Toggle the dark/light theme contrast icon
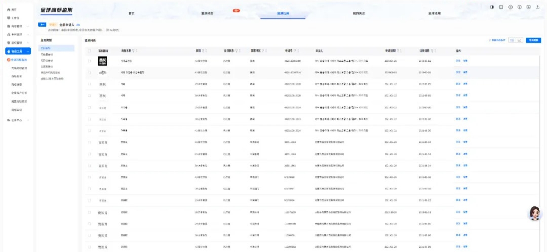 click(492, 7)
